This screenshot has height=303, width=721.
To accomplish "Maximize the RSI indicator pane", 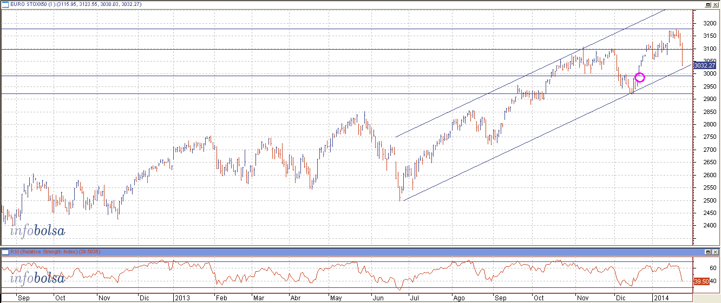I will [x=708, y=252].
